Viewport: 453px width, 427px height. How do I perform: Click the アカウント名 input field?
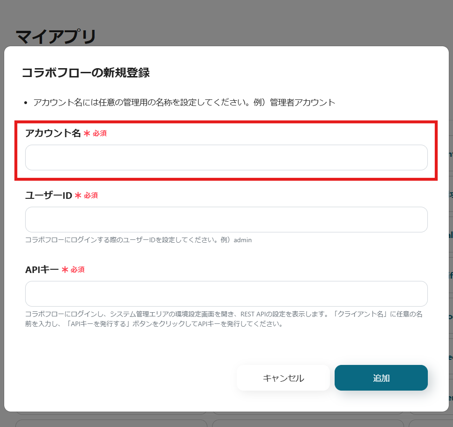pyautogui.click(x=226, y=157)
